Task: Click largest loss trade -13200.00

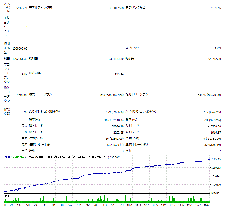Action: tap(214, 127)
